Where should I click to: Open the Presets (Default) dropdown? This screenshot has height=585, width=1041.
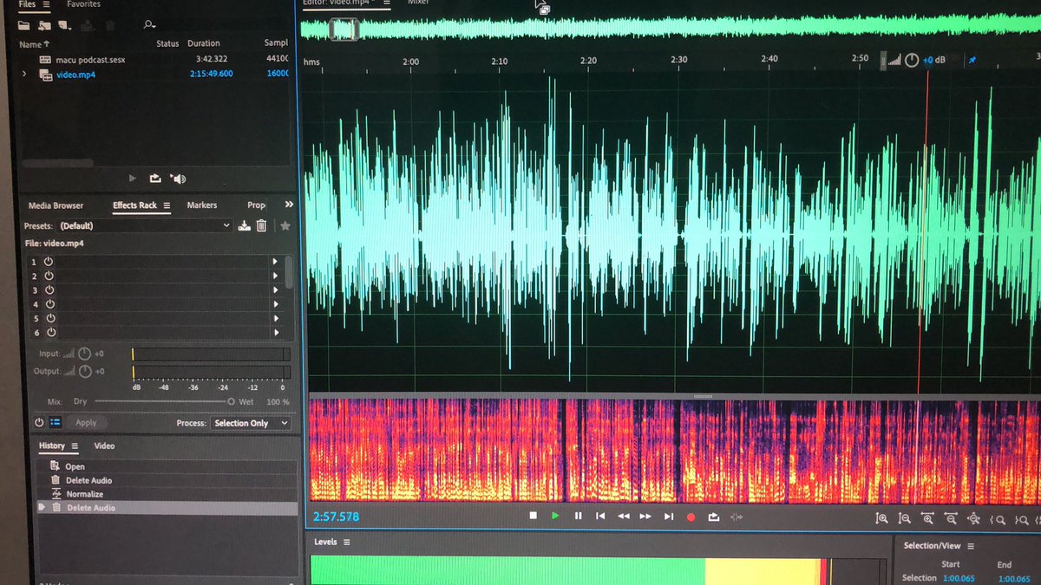click(x=144, y=225)
